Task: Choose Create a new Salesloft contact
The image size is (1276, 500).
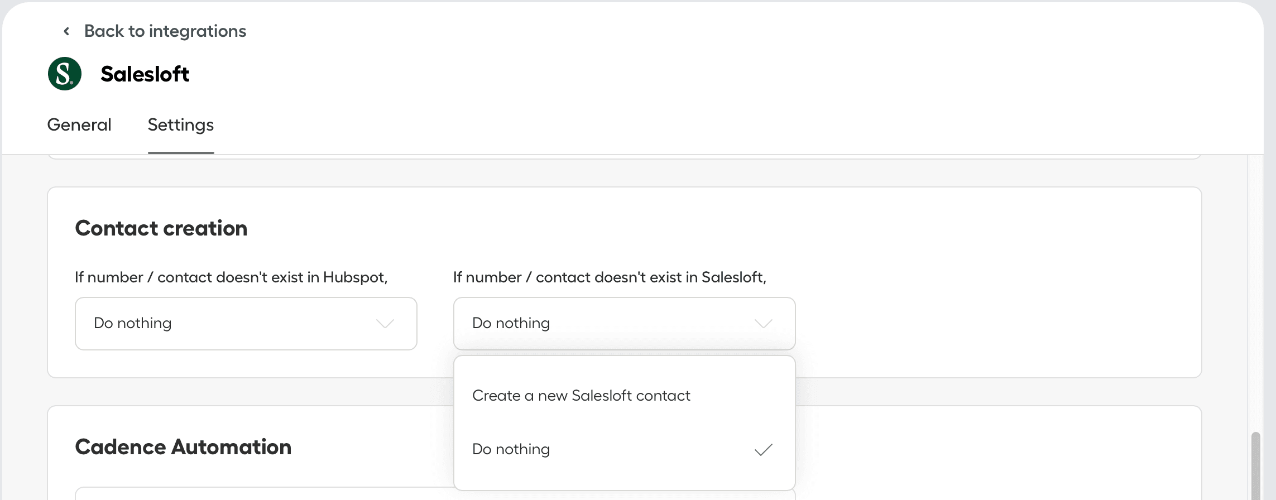Action: 581,396
